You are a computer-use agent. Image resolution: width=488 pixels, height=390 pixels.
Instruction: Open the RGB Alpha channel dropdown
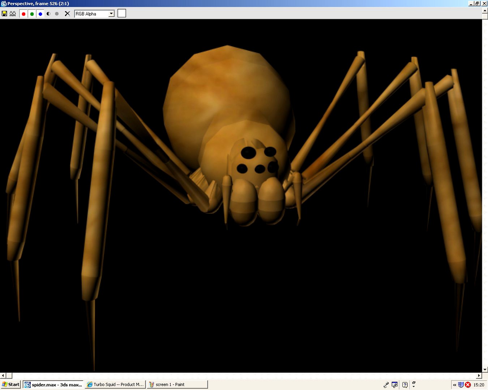111,14
